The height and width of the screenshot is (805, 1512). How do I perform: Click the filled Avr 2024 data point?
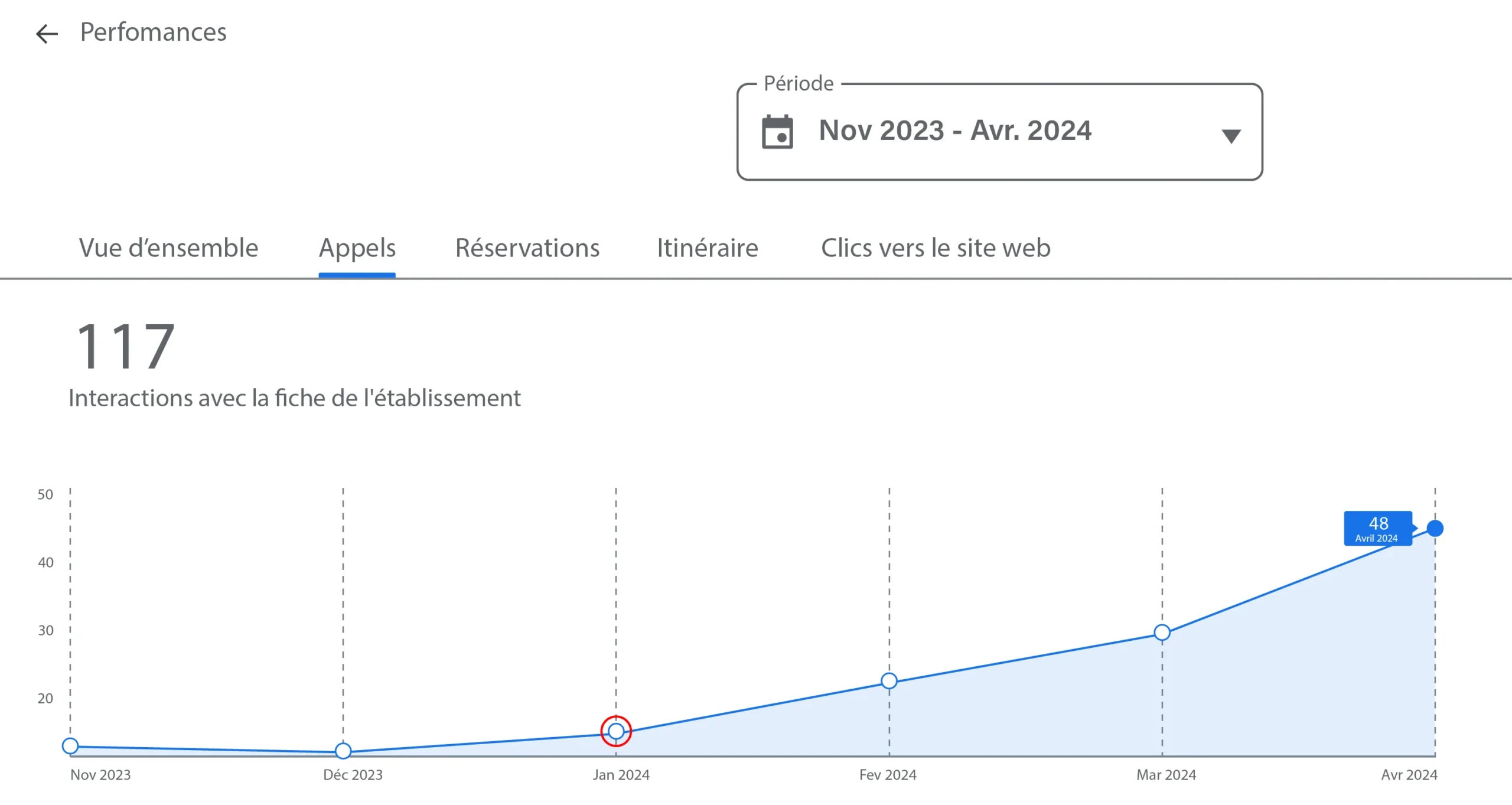click(x=1435, y=528)
